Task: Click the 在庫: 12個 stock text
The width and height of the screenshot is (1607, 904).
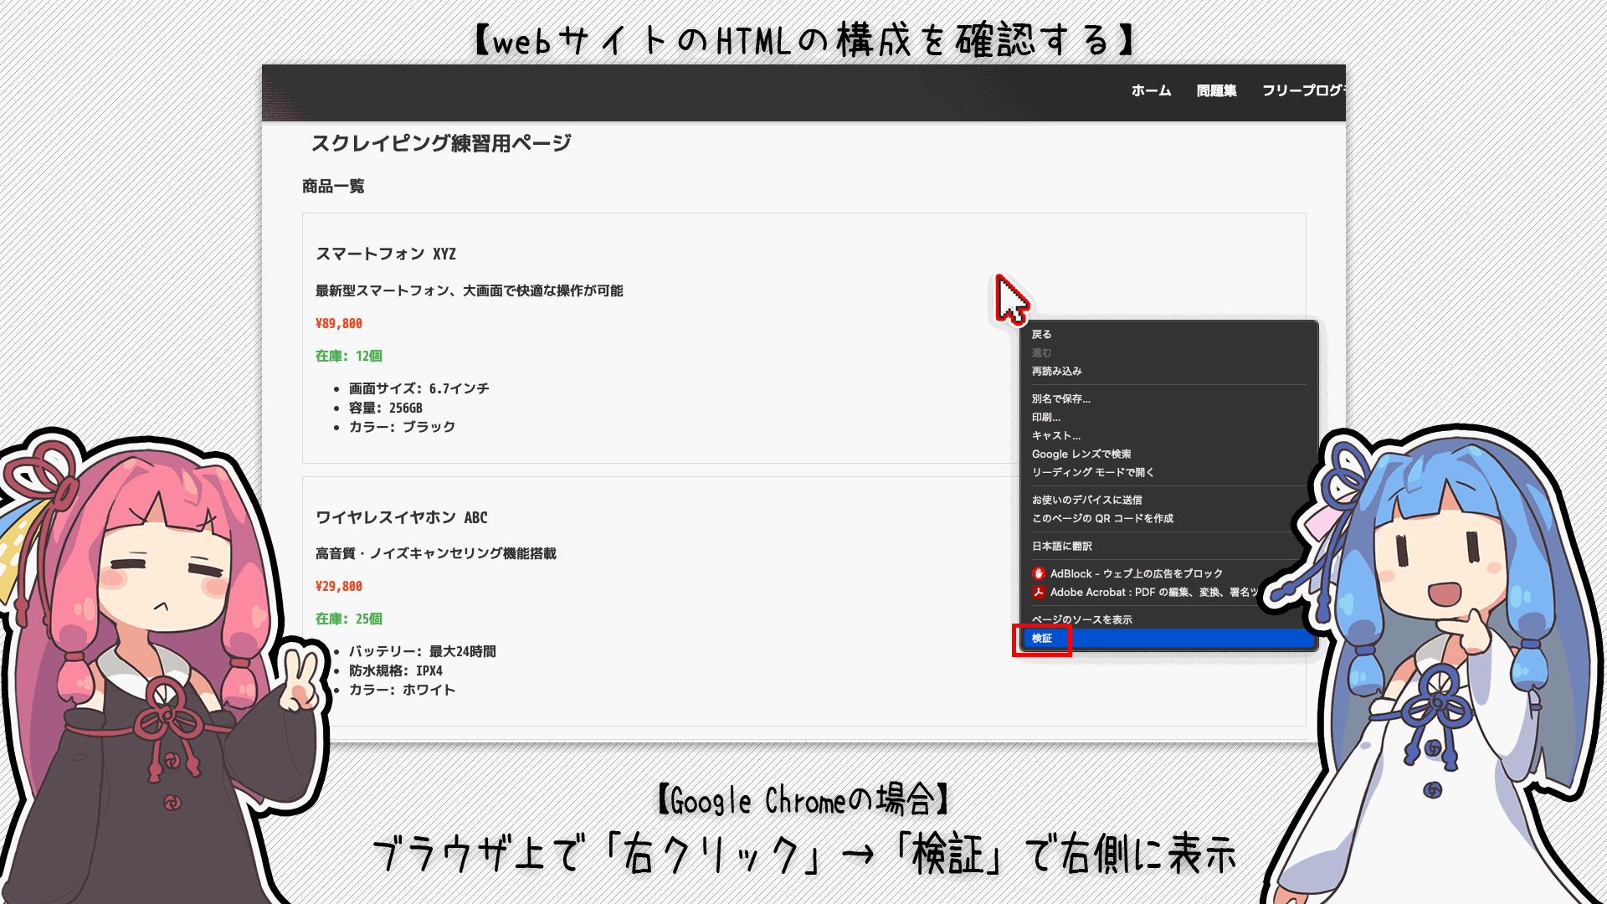Action: pyautogui.click(x=349, y=356)
